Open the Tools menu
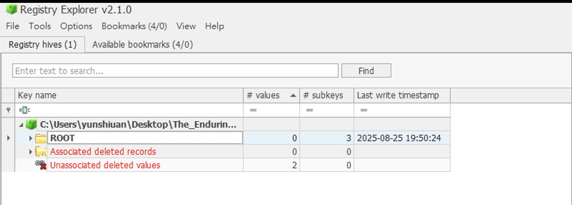The height and width of the screenshot is (205, 572). [x=40, y=26]
